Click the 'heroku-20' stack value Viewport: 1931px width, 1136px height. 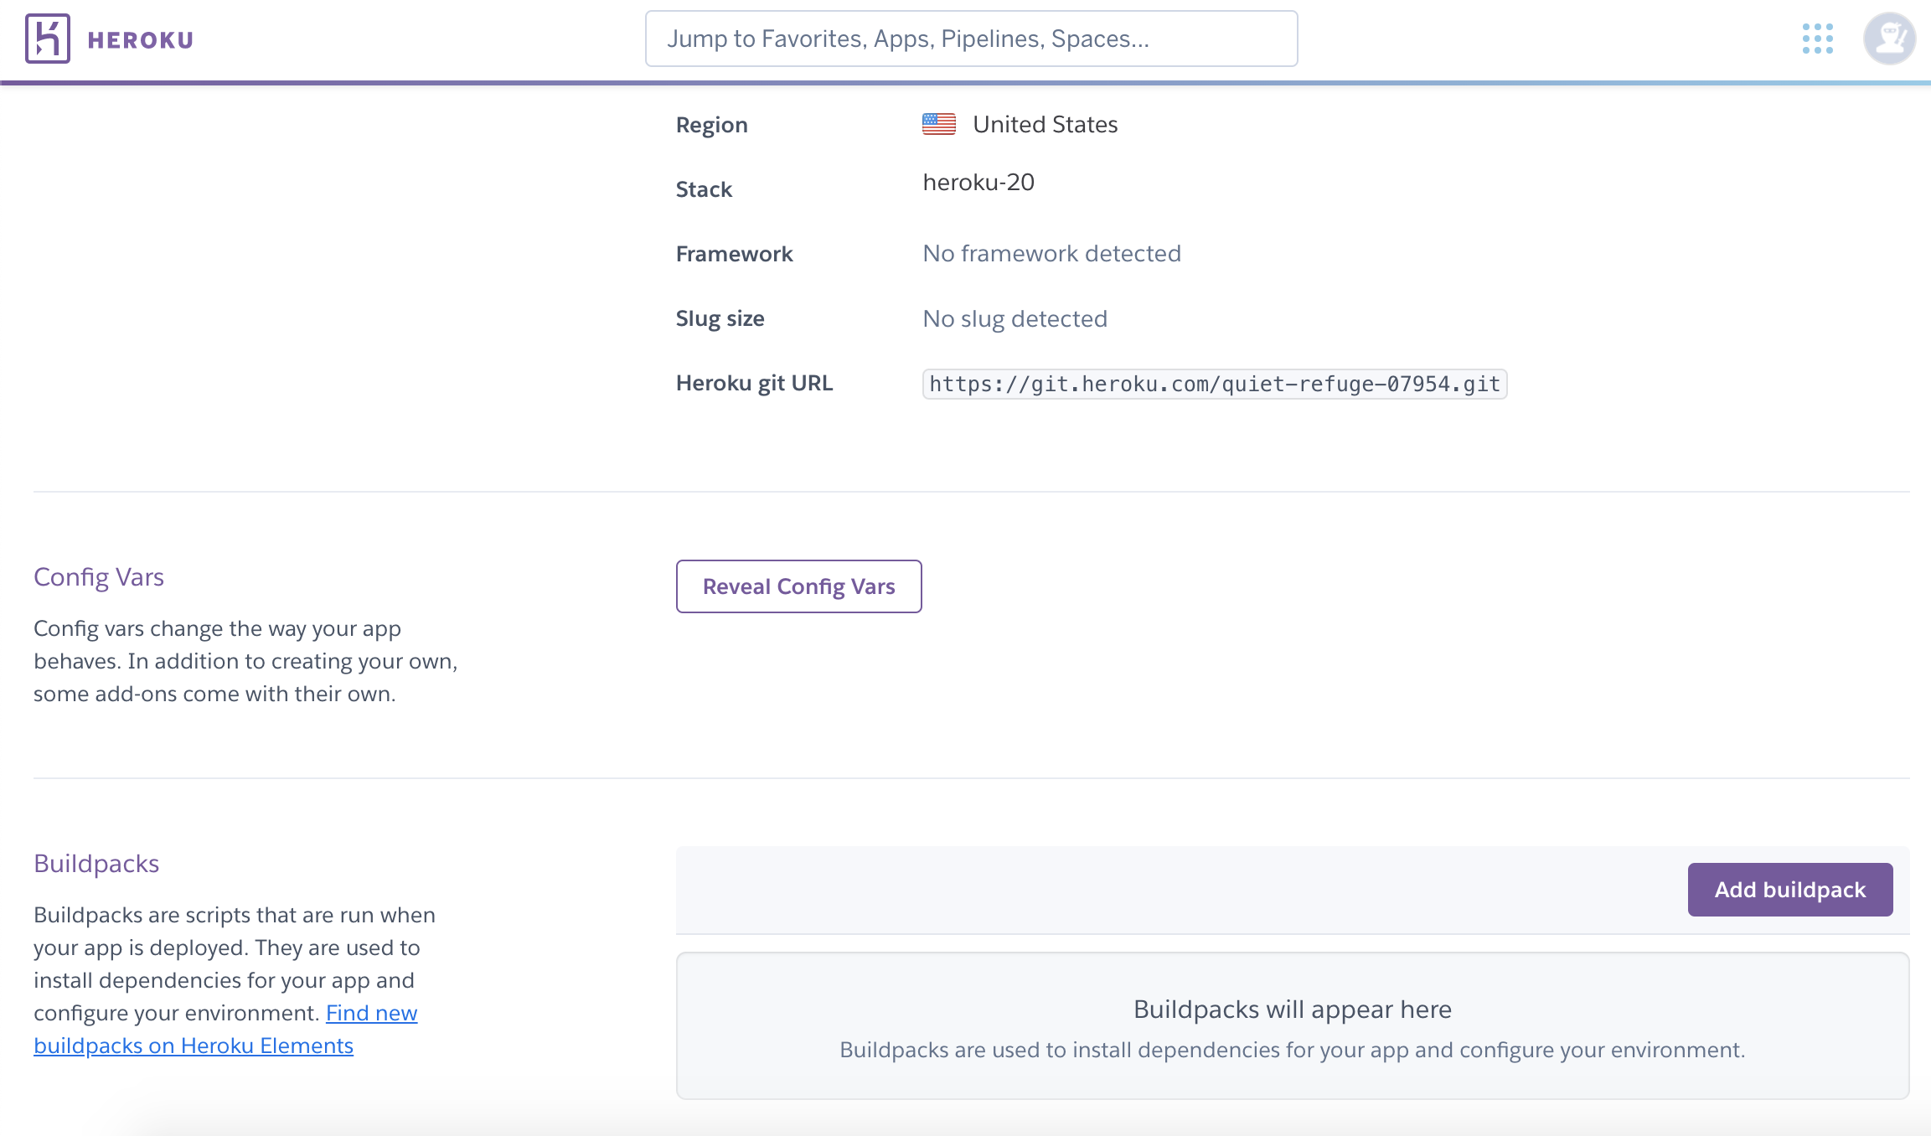coord(978,182)
